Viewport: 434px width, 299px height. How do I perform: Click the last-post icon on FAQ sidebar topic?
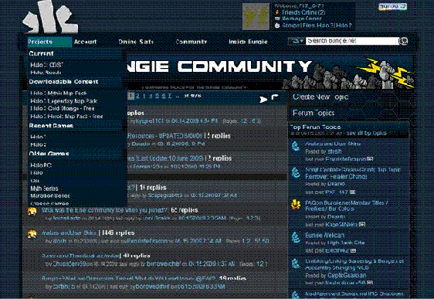click(362, 225)
